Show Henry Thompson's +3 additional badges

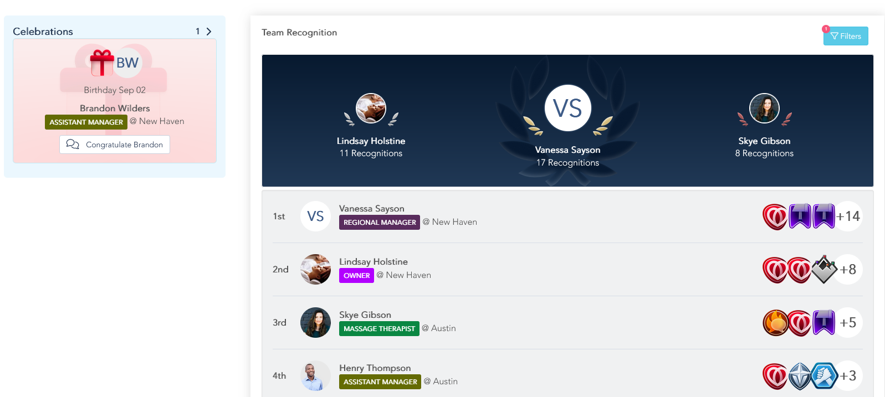pyautogui.click(x=848, y=376)
